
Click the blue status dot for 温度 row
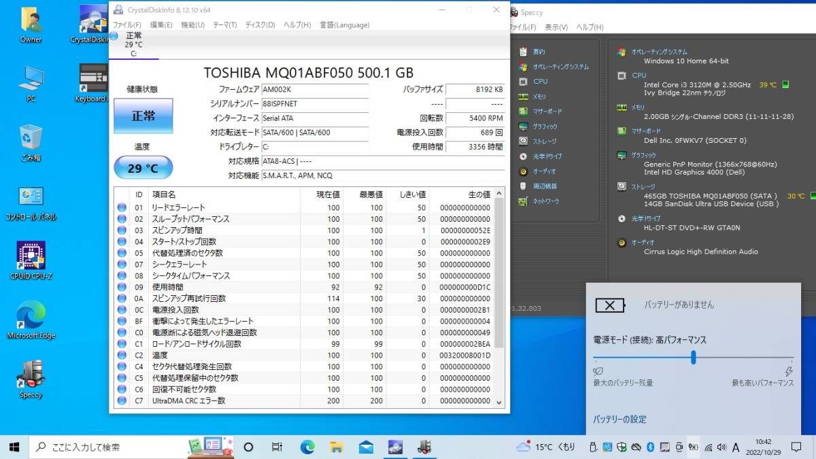click(122, 355)
